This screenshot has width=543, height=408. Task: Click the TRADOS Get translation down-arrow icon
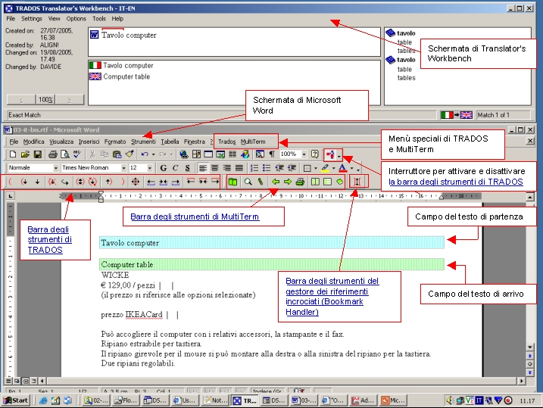pyautogui.click(x=37, y=182)
